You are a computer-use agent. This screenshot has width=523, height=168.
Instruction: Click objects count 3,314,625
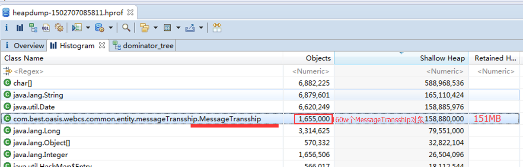click(314, 130)
